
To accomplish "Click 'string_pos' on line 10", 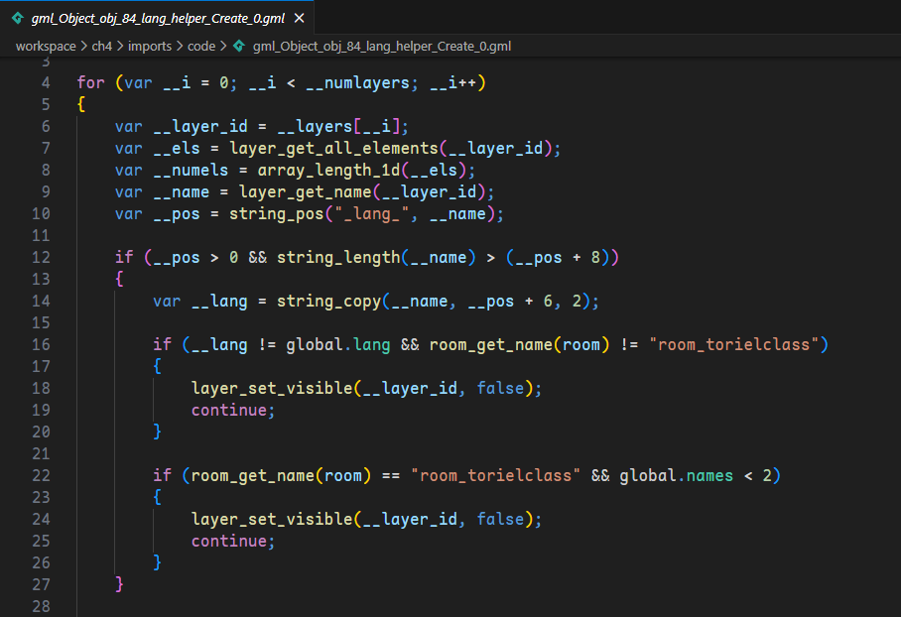I will click(277, 213).
